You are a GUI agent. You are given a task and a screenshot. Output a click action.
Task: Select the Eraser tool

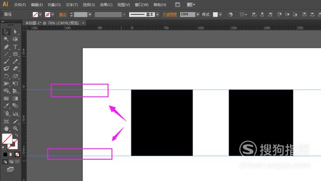pyautogui.click(x=15, y=68)
